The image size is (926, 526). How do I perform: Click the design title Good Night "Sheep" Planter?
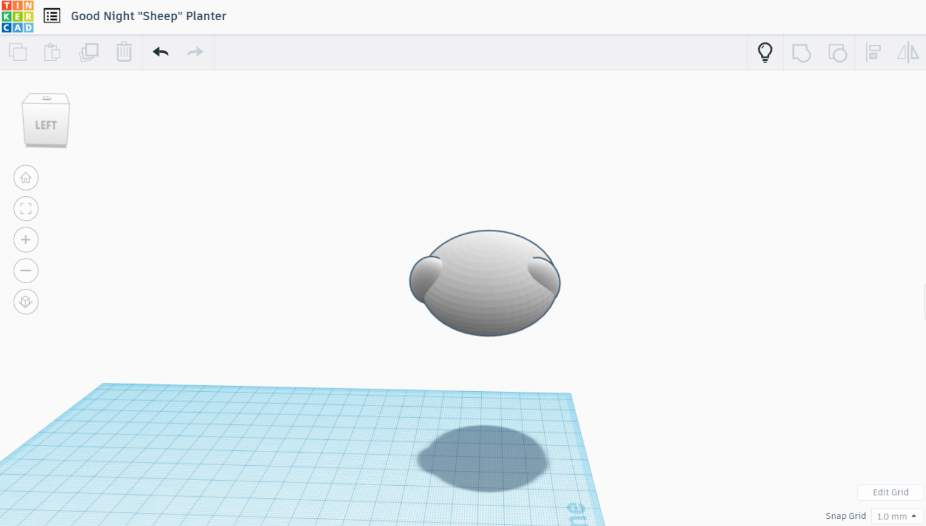pyautogui.click(x=149, y=16)
